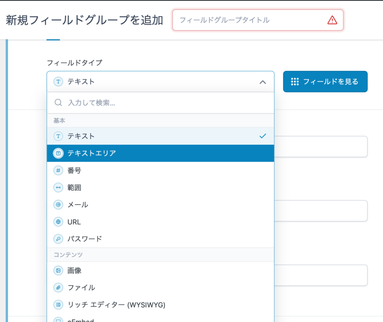
Task: Click the at-sign Email icon
Action: coord(58,205)
